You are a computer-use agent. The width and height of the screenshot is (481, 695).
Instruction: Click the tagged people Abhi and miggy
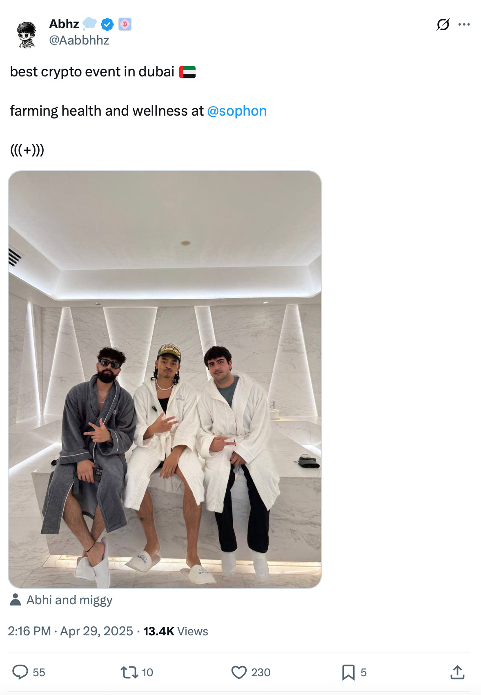pyautogui.click(x=69, y=600)
